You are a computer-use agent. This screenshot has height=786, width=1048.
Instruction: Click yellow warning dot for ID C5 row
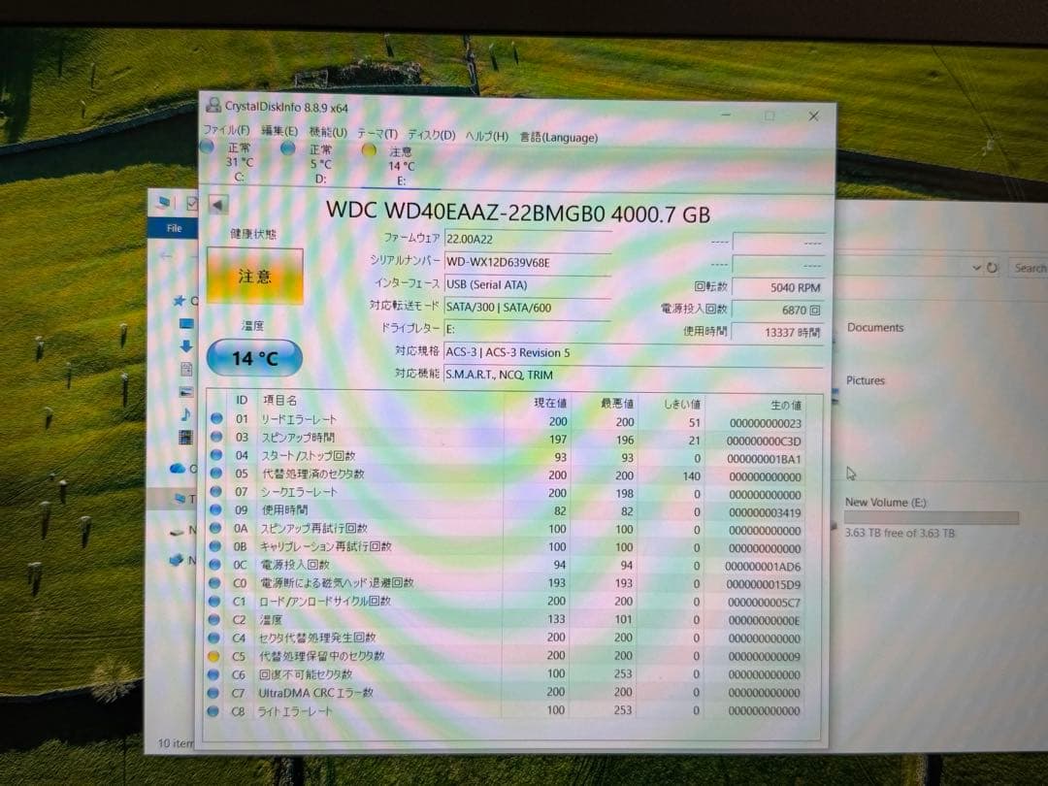pos(213,656)
